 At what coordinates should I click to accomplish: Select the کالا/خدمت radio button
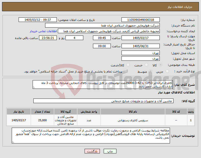(128, 65)
